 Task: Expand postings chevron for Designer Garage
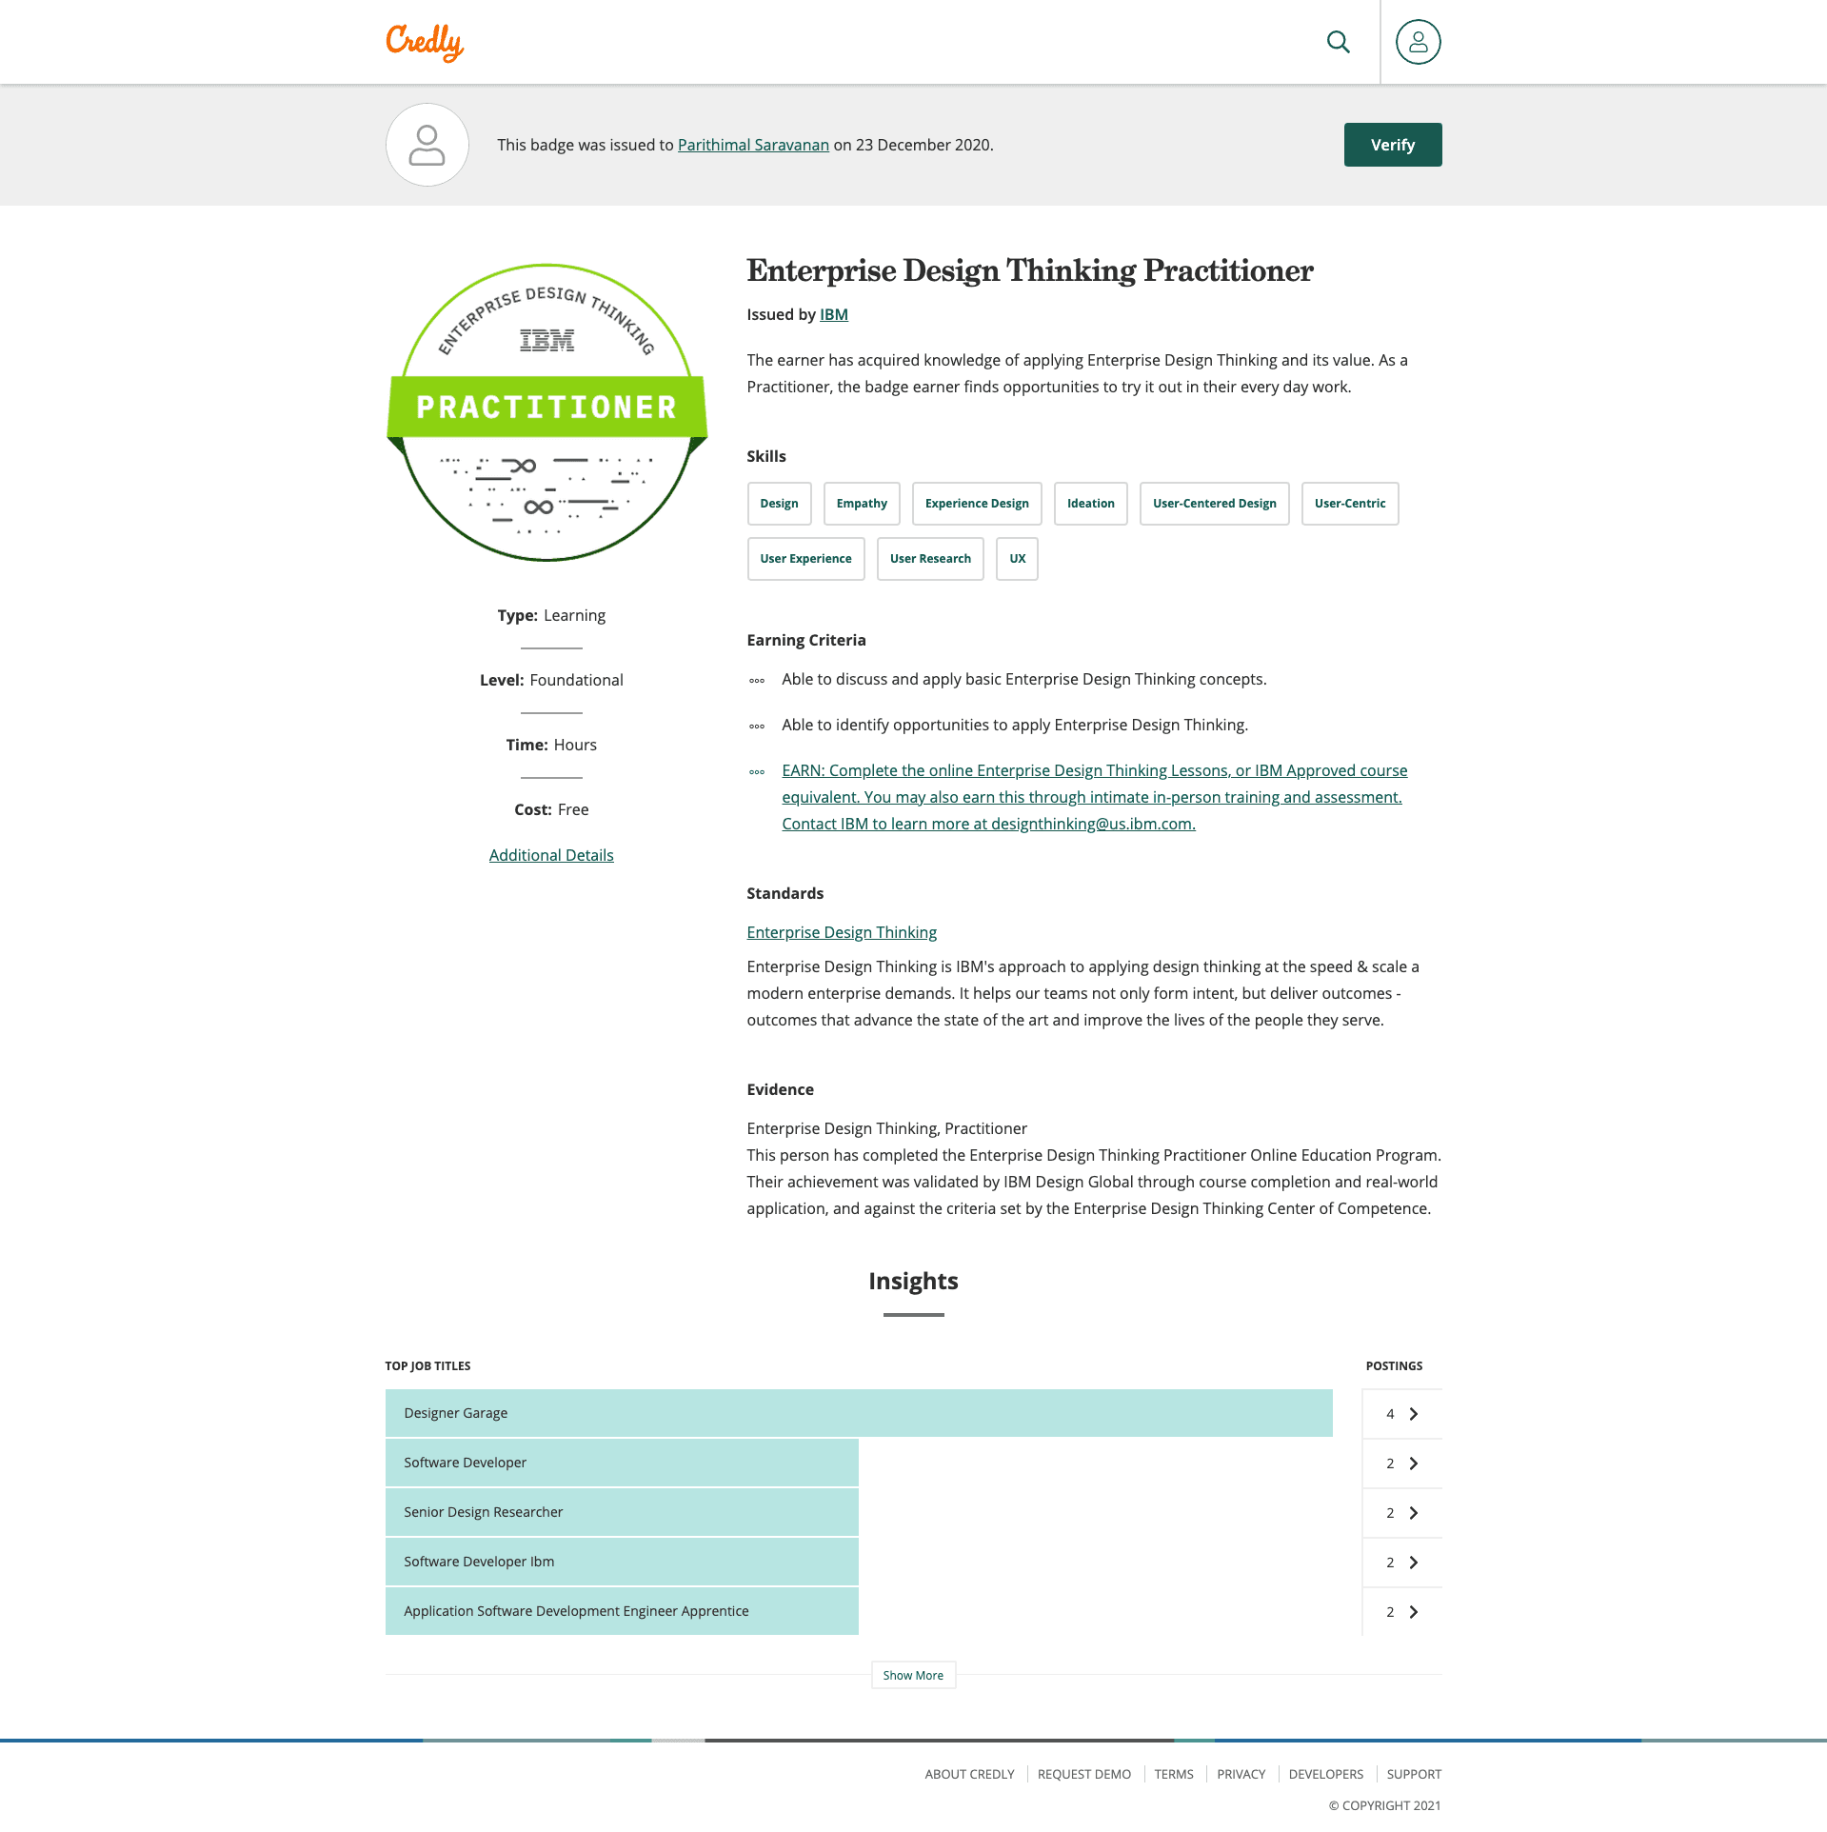pyautogui.click(x=1414, y=1414)
